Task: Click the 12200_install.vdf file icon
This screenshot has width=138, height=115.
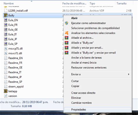Action: tap(6, 11)
